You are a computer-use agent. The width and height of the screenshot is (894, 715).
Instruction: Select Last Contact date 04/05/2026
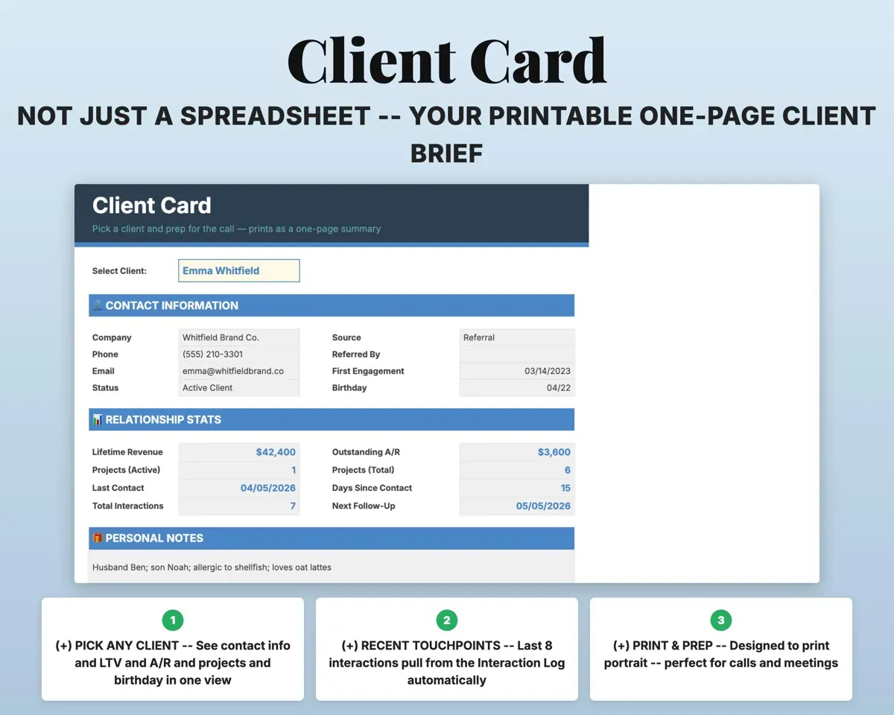pyautogui.click(x=239, y=488)
